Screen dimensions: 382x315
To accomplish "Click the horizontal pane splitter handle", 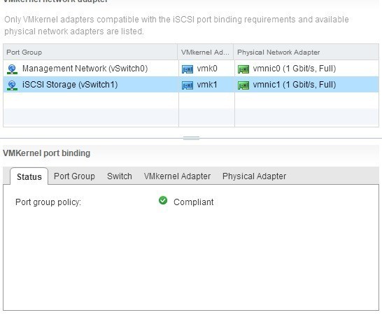I will click(x=191, y=138).
